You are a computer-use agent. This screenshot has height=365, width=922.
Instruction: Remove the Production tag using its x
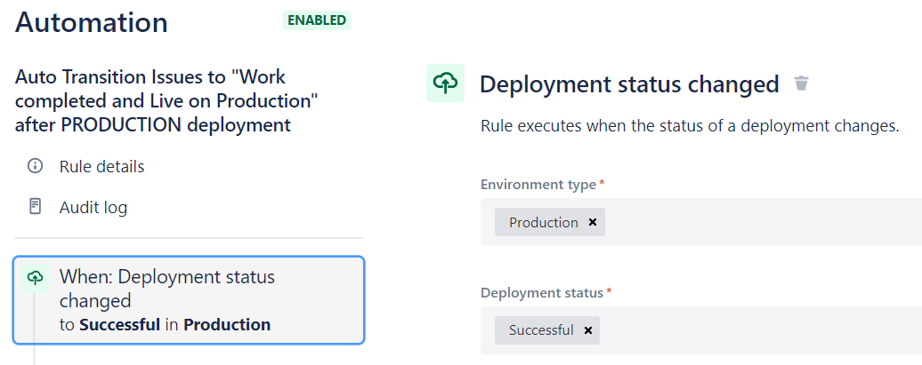593,222
